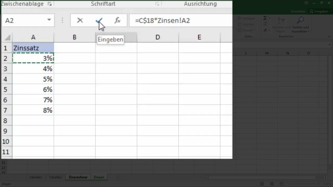
Task: Open the Name Box dropdown
Action: click(x=49, y=20)
